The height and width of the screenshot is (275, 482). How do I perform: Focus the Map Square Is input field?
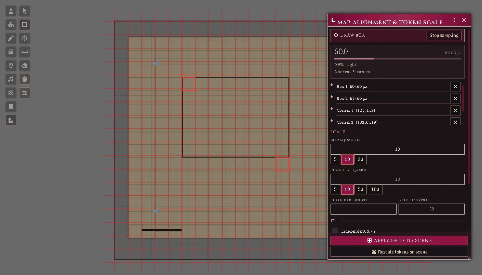(x=397, y=149)
